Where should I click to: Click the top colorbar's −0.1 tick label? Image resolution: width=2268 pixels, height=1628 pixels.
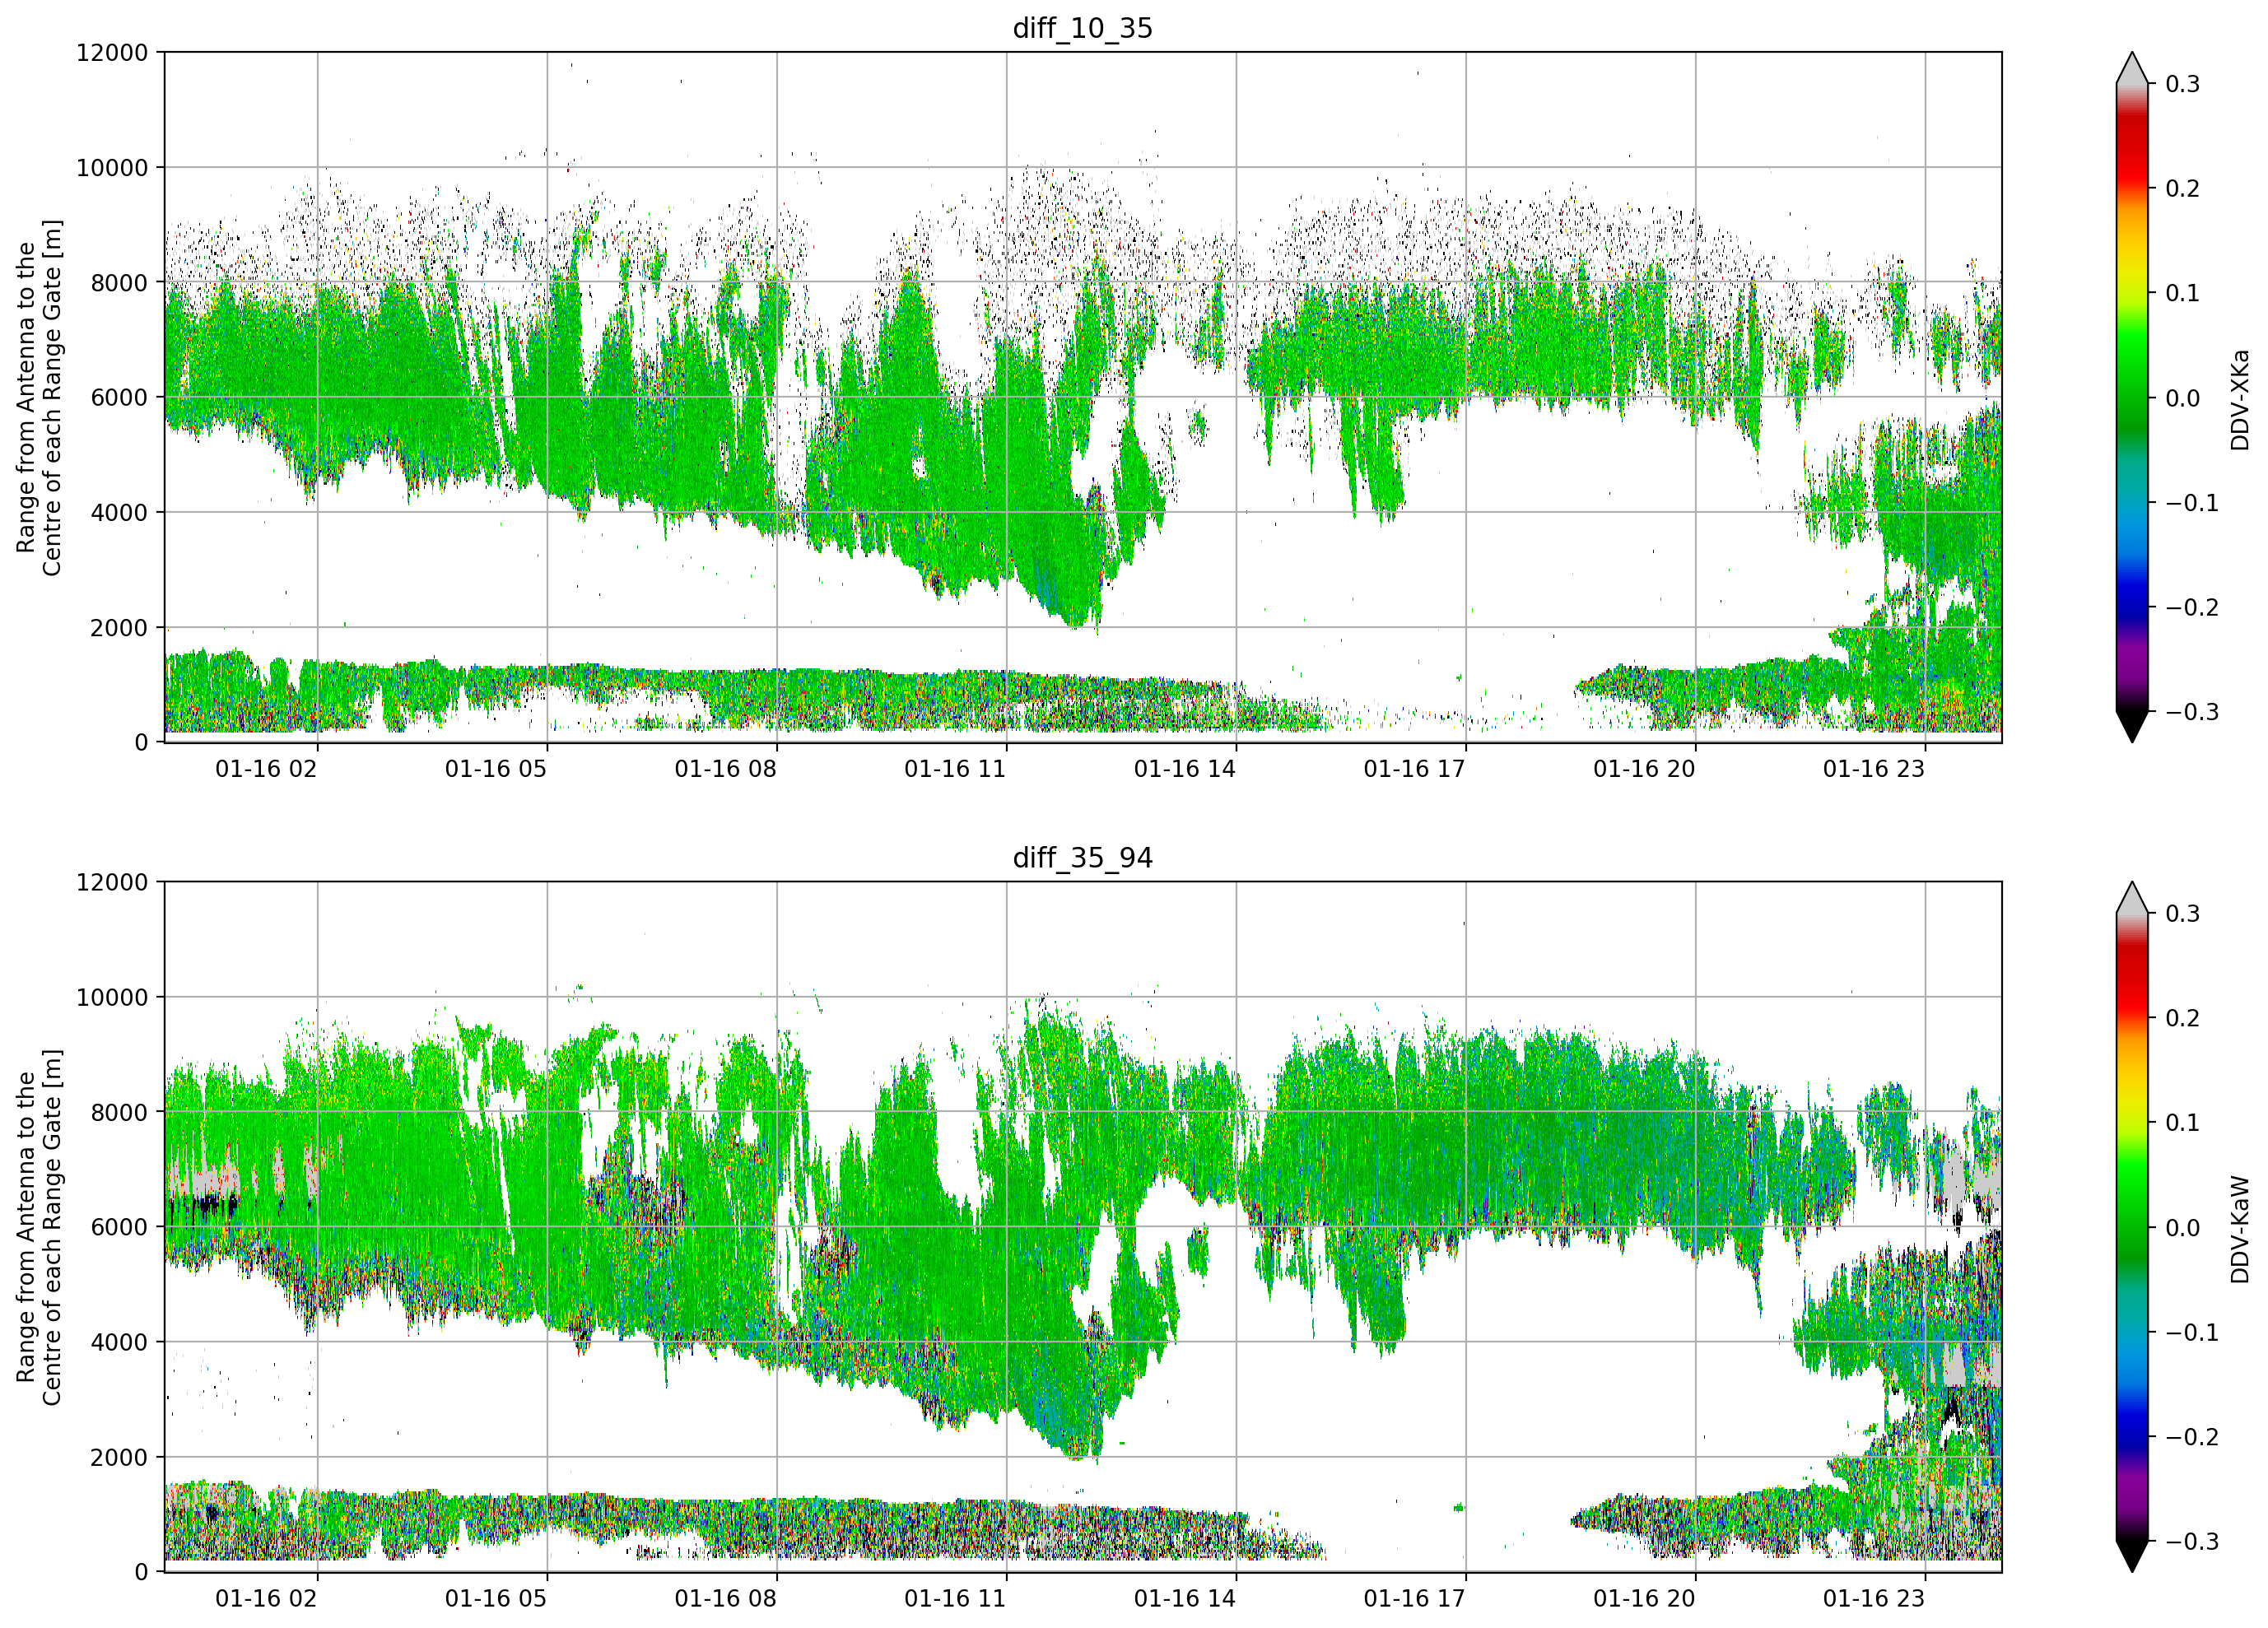pos(2192,503)
